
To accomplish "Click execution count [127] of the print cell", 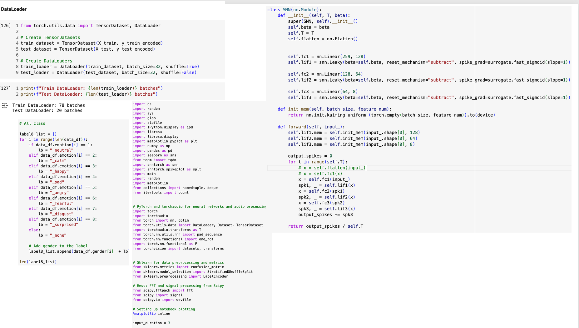I will click(x=4, y=88).
